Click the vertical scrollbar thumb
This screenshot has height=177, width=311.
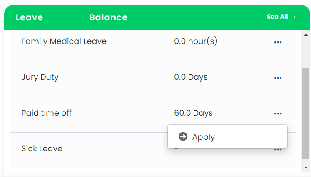tap(306, 114)
